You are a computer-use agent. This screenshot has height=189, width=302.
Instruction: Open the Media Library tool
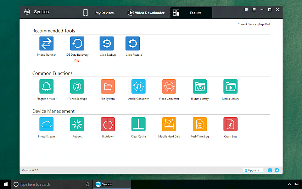[x=230, y=86]
